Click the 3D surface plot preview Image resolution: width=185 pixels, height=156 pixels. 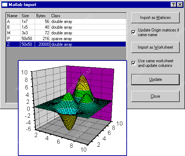[x=72, y=108]
